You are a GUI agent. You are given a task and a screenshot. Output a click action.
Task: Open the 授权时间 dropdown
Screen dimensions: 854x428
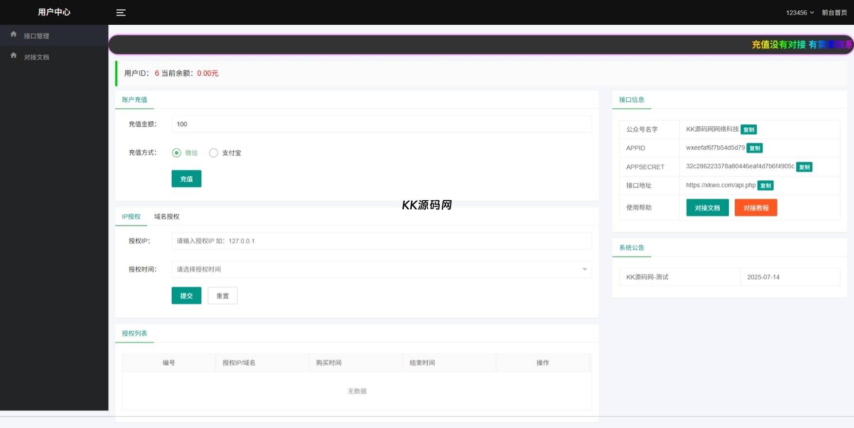pos(382,269)
